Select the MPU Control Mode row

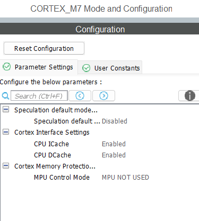click(99, 178)
